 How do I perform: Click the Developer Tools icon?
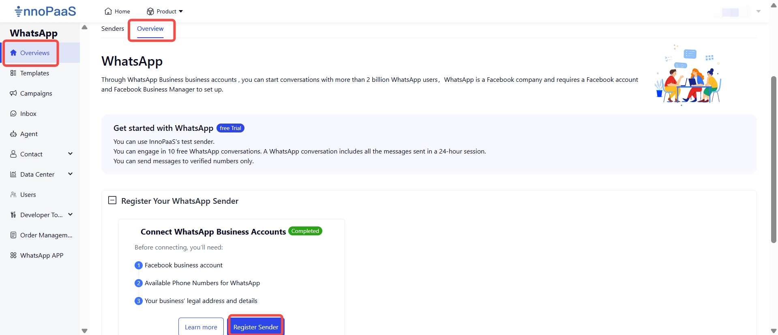tap(13, 215)
